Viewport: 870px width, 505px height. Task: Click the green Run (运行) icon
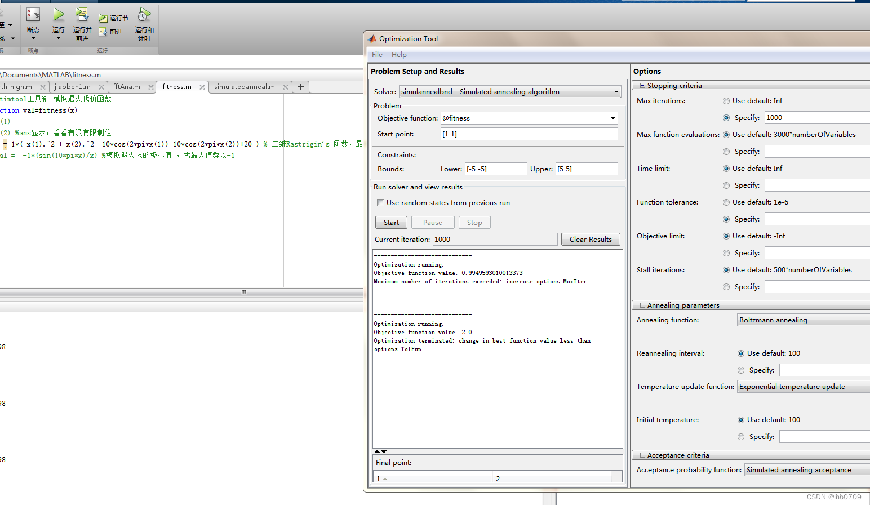59,15
